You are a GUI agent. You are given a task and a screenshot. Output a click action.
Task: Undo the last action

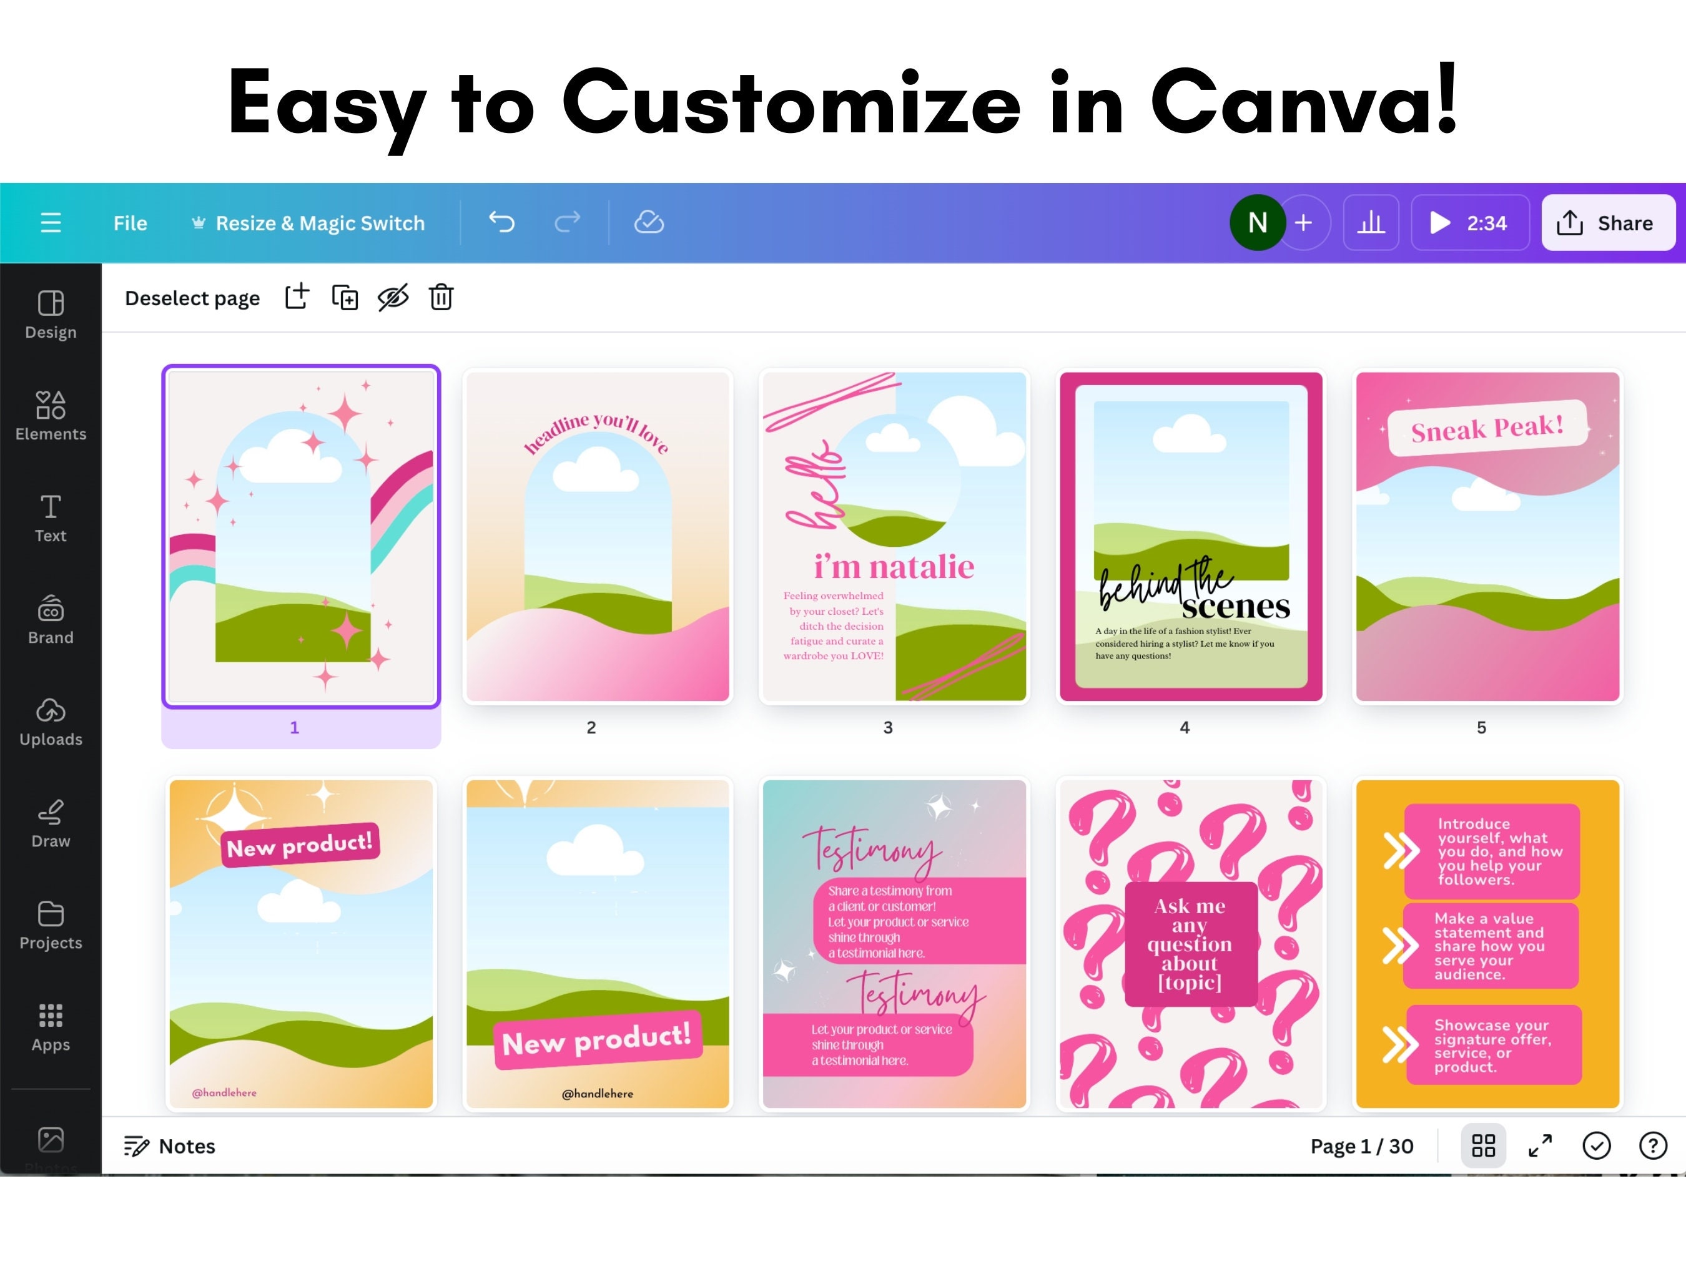tap(501, 222)
